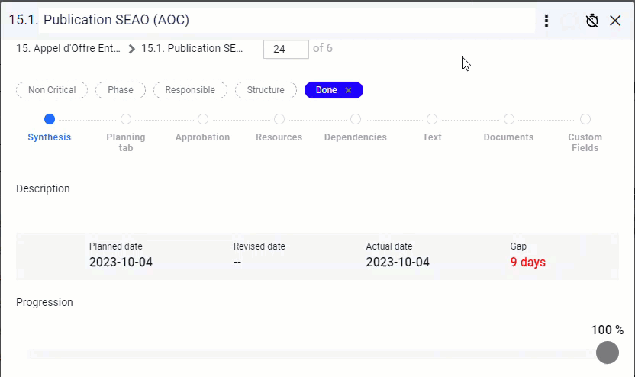Click the Revised date value --

coord(237,262)
